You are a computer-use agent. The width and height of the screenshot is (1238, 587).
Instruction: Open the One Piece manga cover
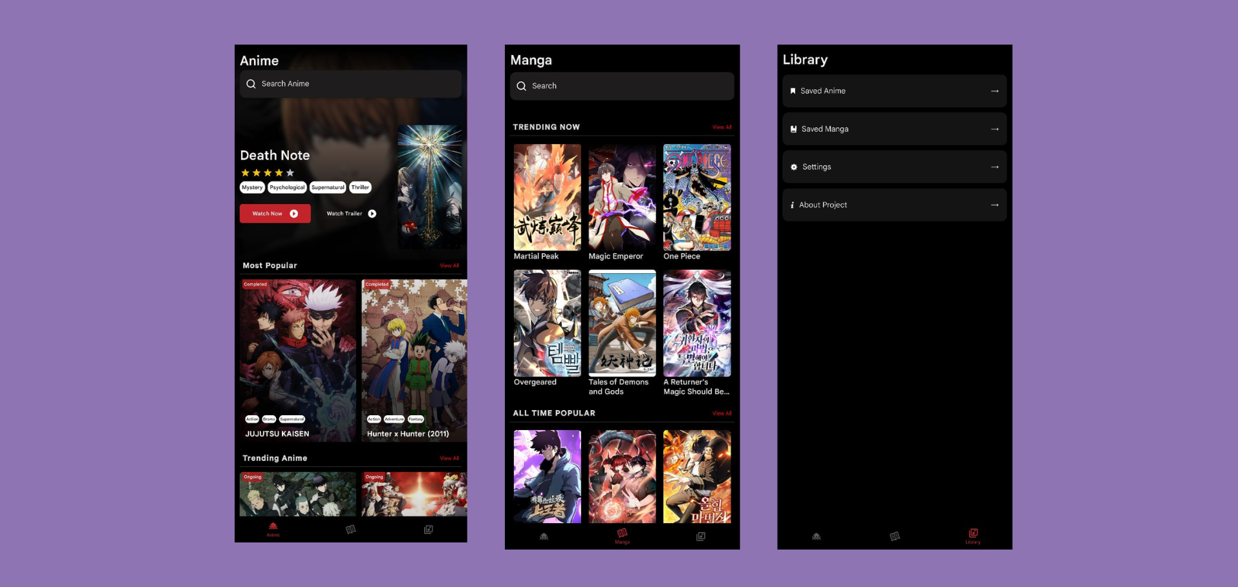(697, 197)
